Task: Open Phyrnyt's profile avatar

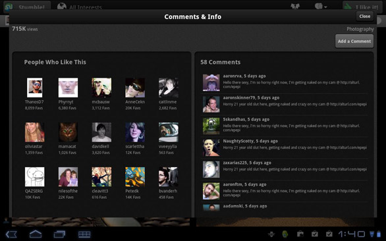Action: click(68, 88)
